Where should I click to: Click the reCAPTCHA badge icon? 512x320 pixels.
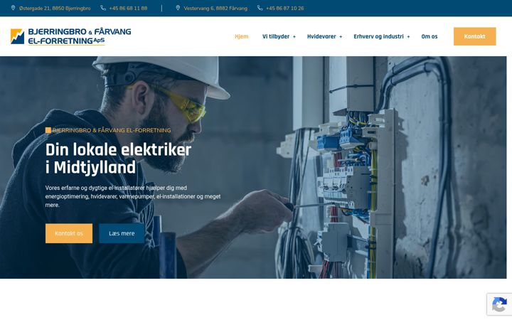click(499, 304)
